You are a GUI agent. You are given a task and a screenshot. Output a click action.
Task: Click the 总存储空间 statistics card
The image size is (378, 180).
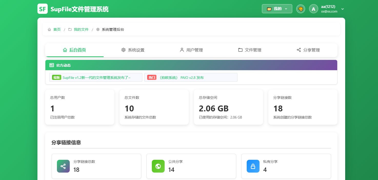click(x=228, y=107)
